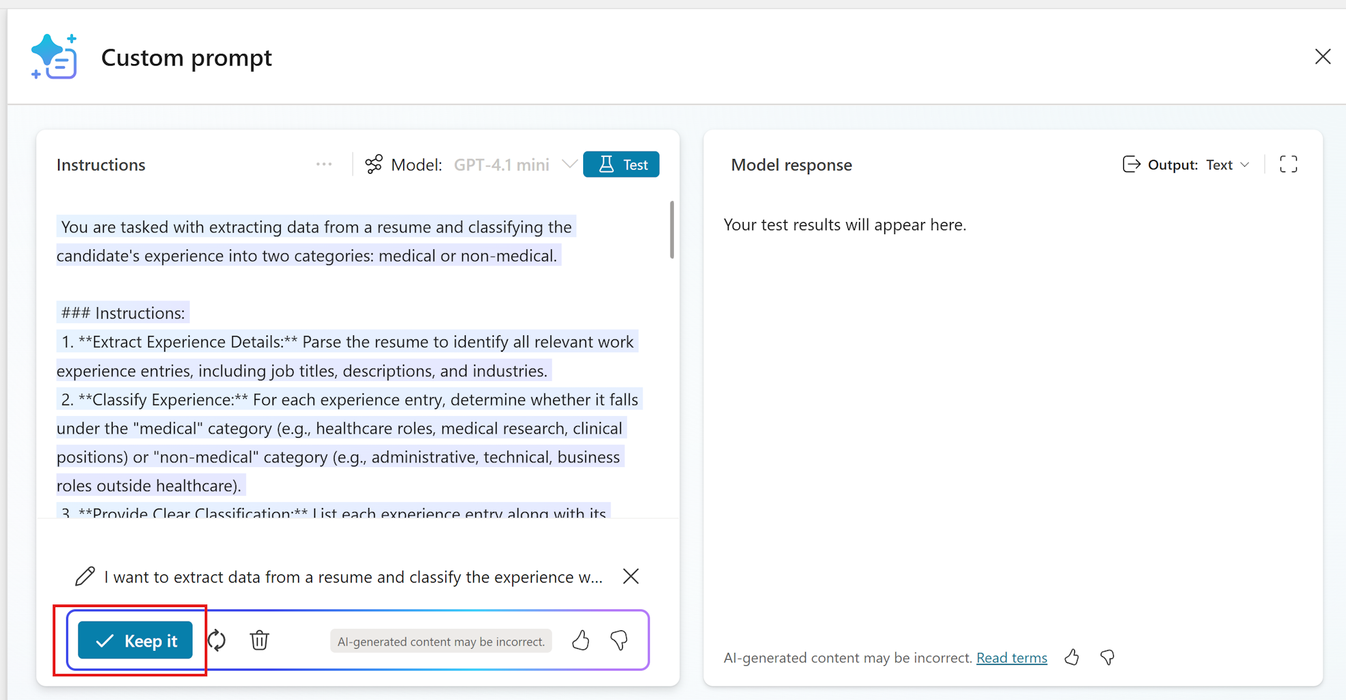Expand Model response to full screen
The width and height of the screenshot is (1346, 700).
(1289, 164)
